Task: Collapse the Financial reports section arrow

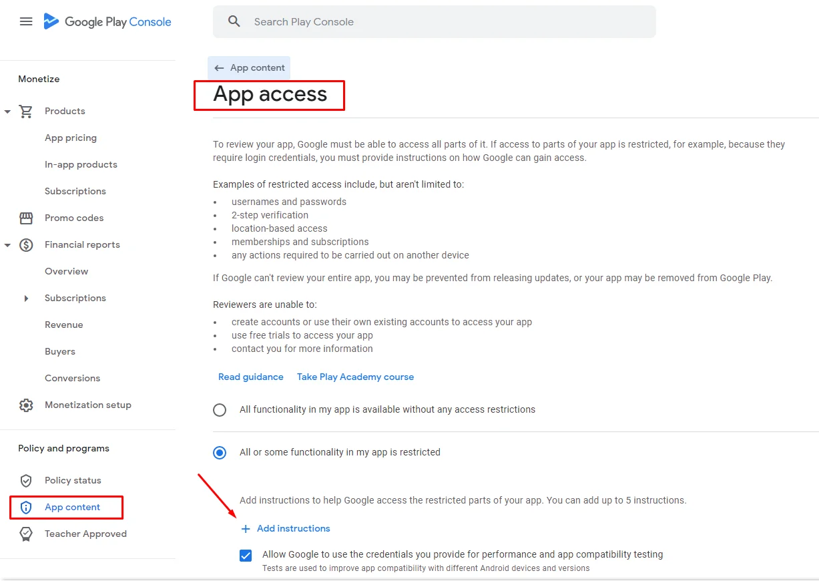Action: (x=7, y=245)
